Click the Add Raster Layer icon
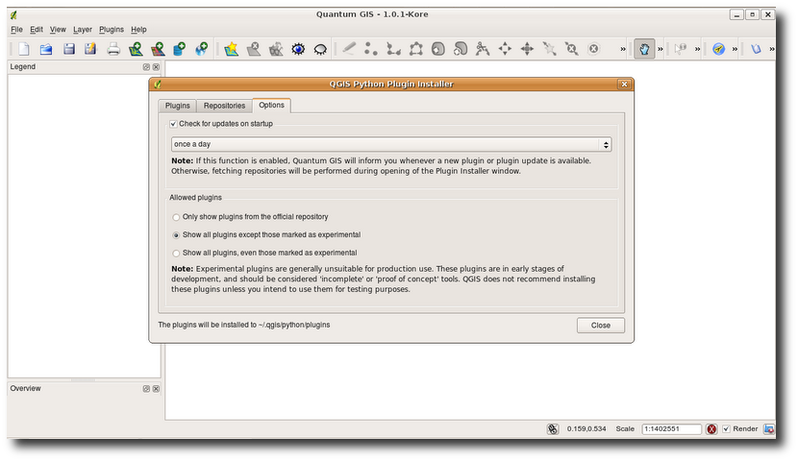798x461 pixels. click(x=158, y=49)
